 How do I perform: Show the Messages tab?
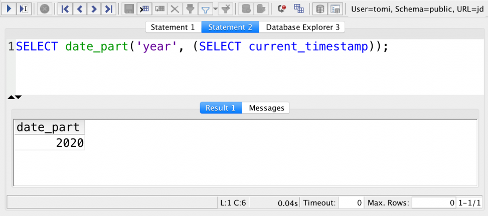[x=266, y=108]
